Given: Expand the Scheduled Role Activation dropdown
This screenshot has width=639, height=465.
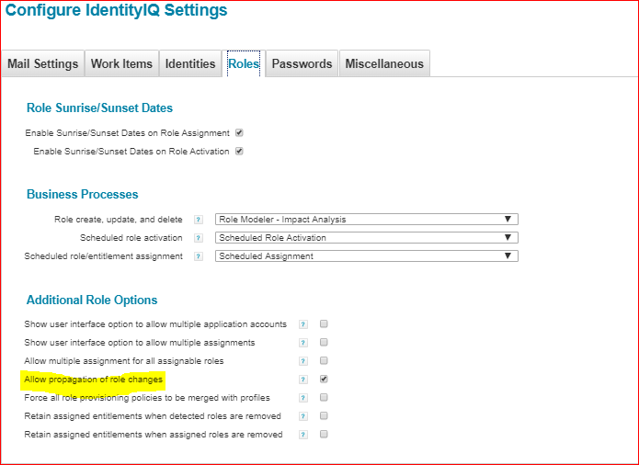Looking at the screenshot, I should [x=367, y=238].
